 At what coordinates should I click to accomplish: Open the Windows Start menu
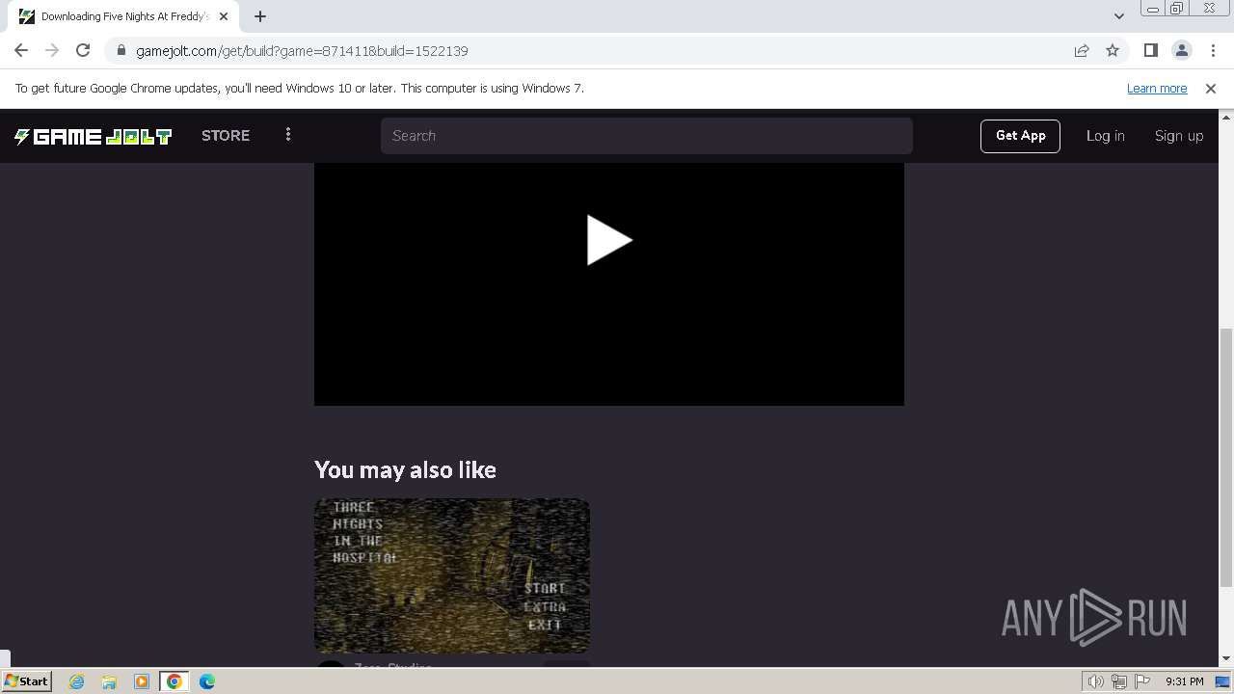tap(27, 681)
